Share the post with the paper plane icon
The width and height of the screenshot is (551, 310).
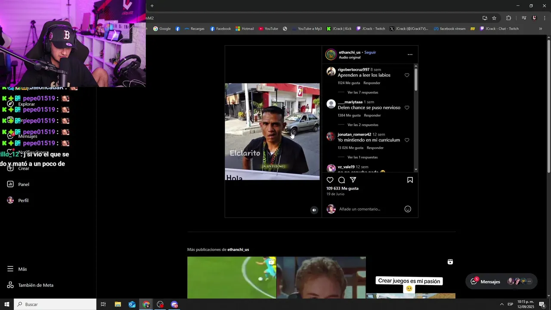(353, 180)
